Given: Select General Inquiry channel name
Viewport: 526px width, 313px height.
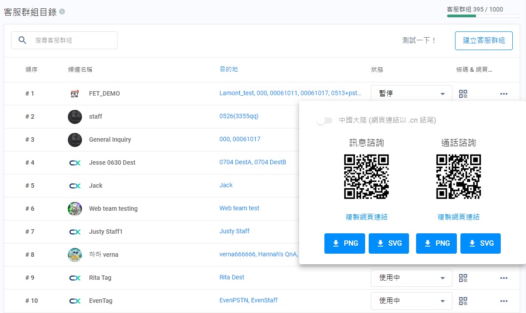Looking at the screenshot, I should 110,140.
